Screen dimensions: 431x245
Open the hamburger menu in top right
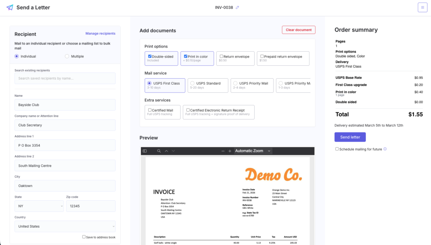tap(422, 8)
